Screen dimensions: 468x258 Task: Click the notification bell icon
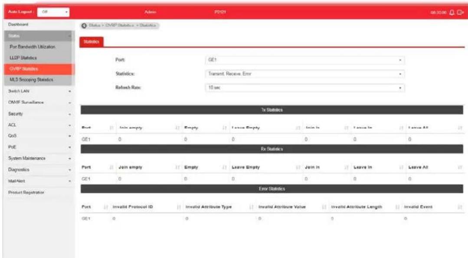click(452, 12)
